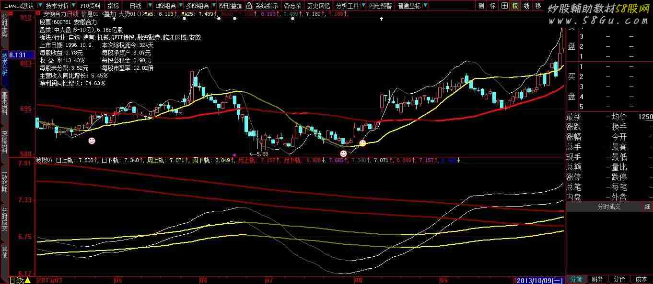Click the 2013/10/09 date label on axis

pyautogui.click(x=540, y=280)
